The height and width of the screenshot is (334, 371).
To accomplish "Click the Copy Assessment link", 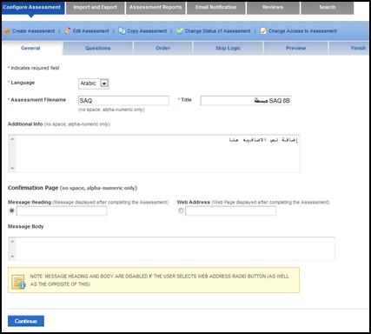I will pos(147,31).
